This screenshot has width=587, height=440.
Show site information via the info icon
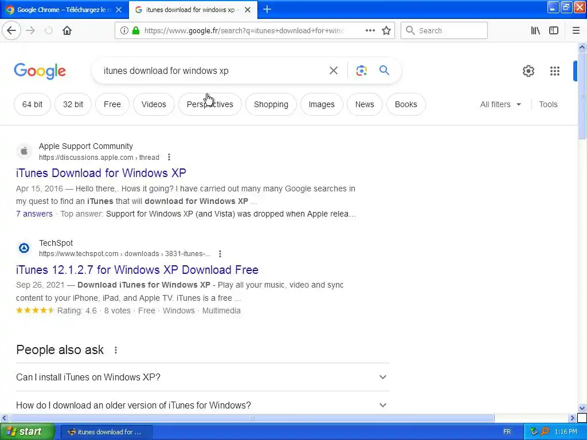click(124, 31)
